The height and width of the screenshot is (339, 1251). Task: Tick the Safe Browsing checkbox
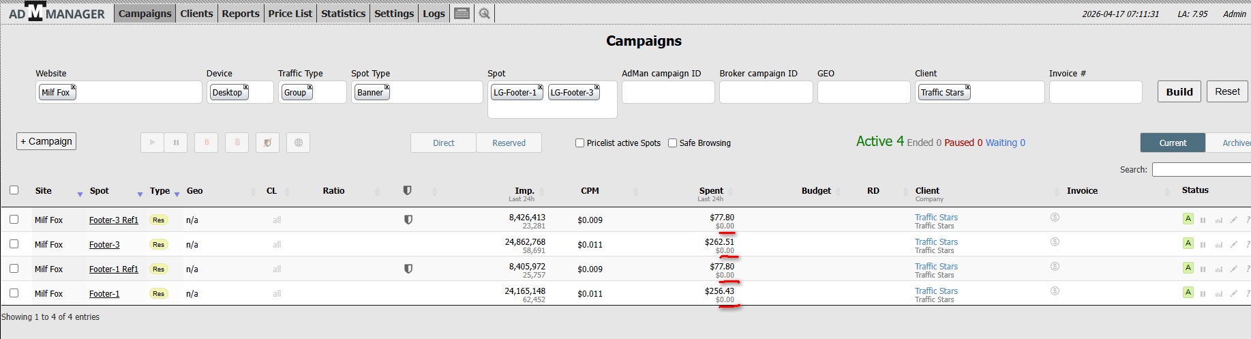tap(673, 143)
